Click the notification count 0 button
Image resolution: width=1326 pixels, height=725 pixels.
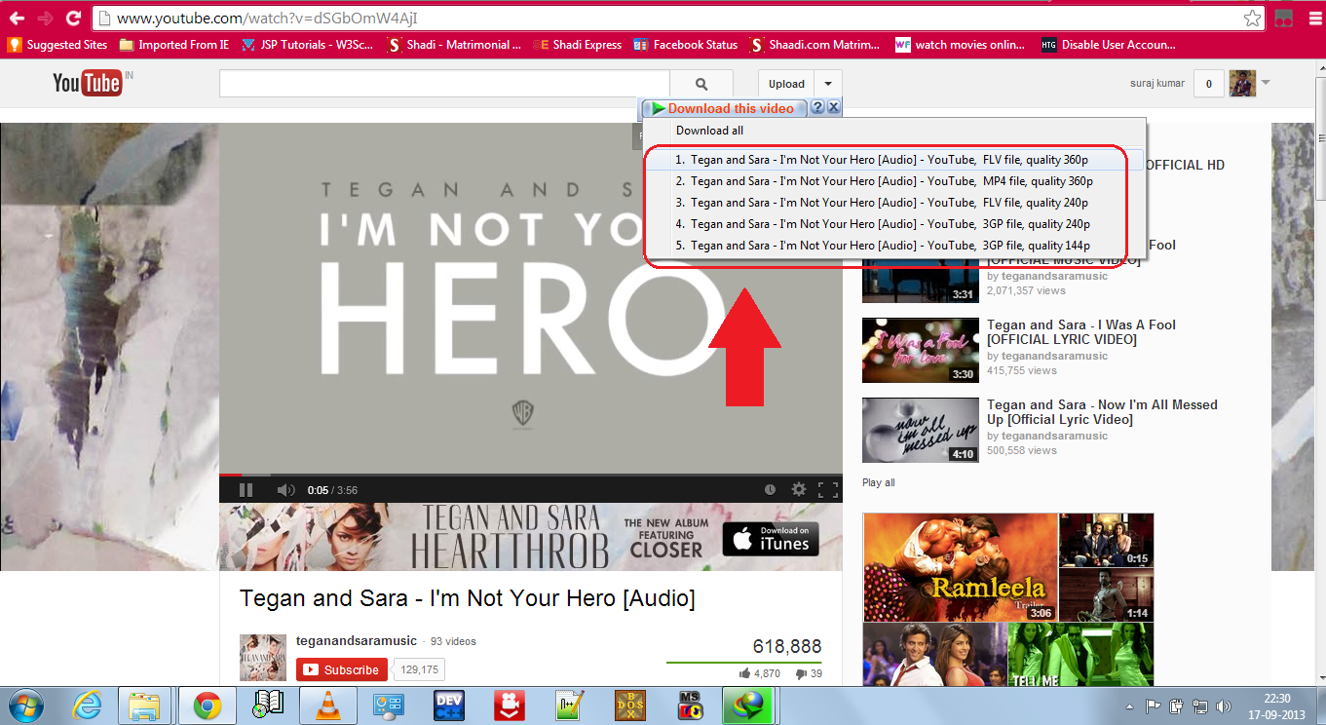1209,84
